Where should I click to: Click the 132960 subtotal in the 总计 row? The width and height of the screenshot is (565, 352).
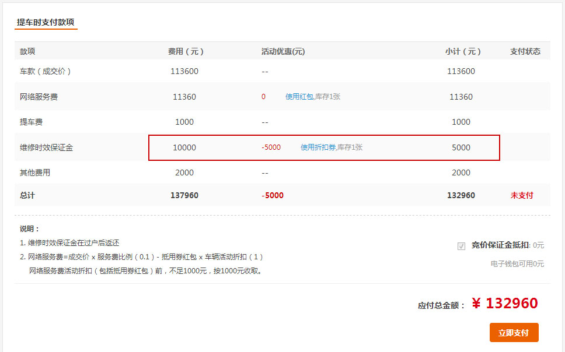tap(461, 195)
